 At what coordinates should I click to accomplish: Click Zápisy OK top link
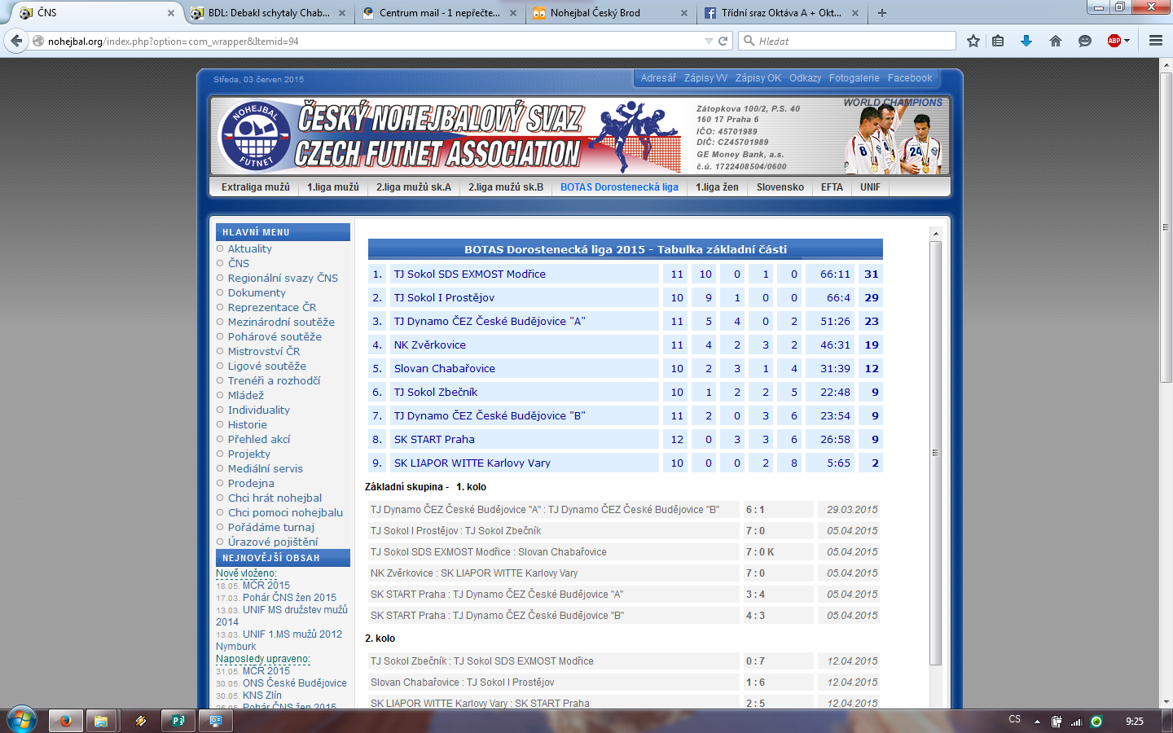758,78
